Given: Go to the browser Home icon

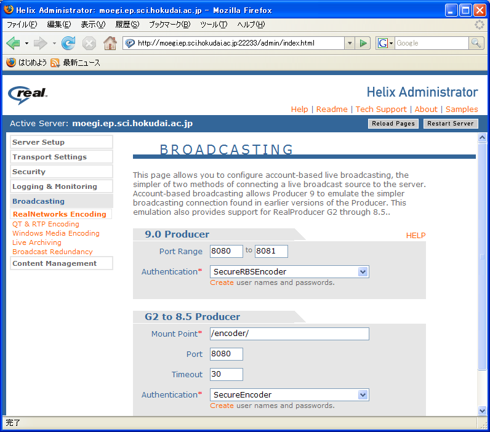Looking at the screenshot, I should coord(110,43).
